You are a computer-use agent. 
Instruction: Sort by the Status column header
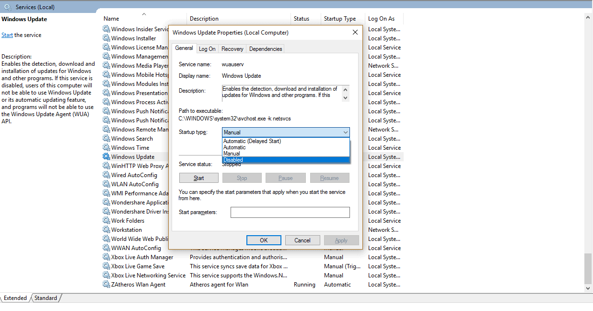point(306,19)
